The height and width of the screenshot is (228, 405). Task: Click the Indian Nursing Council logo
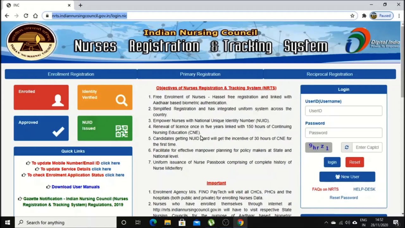31,42
